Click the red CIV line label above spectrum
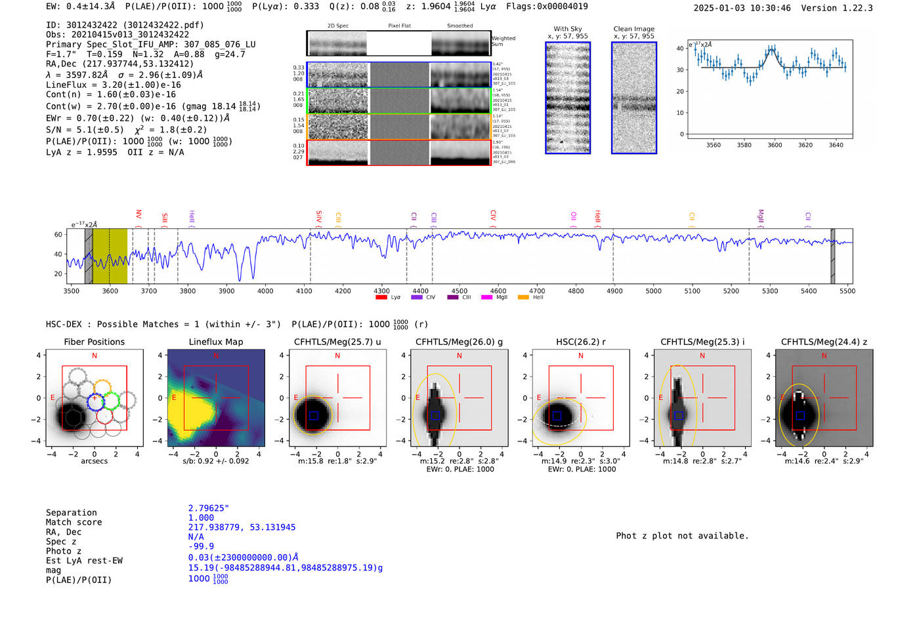This screenshot has width=919, height=625. pos(493,215)
